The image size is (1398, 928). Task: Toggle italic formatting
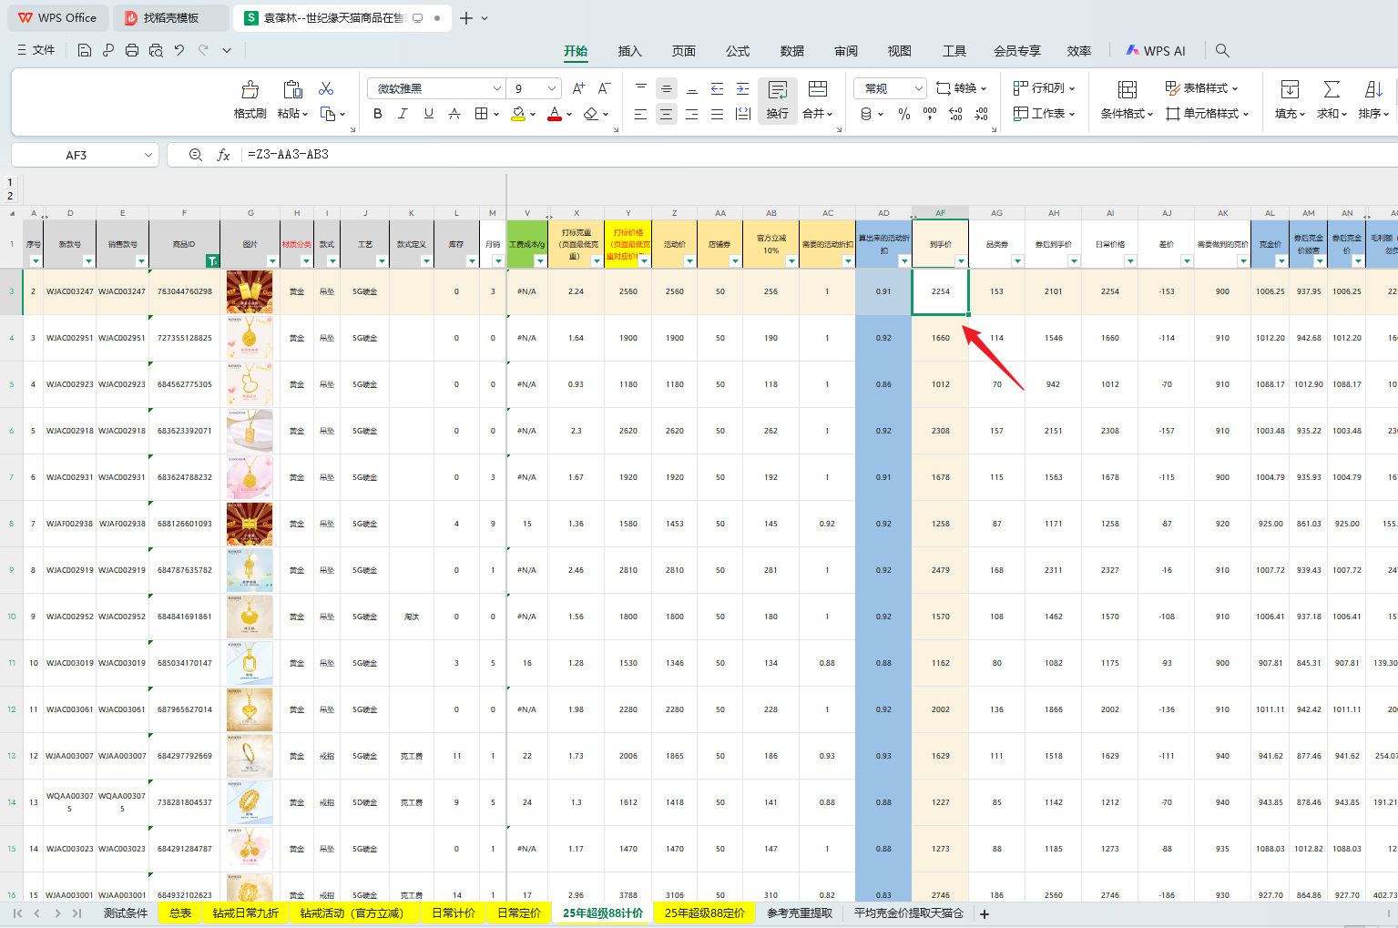(x=403, y=114)
